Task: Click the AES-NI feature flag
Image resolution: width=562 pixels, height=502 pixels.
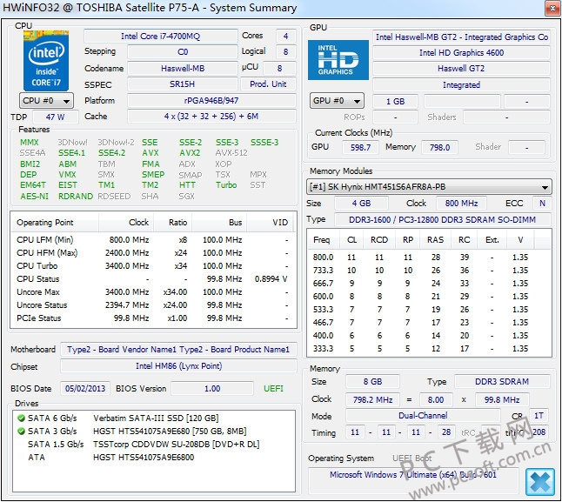Action: click(x=35, y=197)
